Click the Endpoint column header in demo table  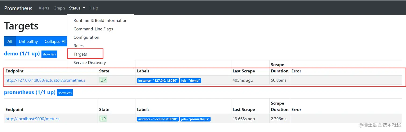tap(15, 71)
